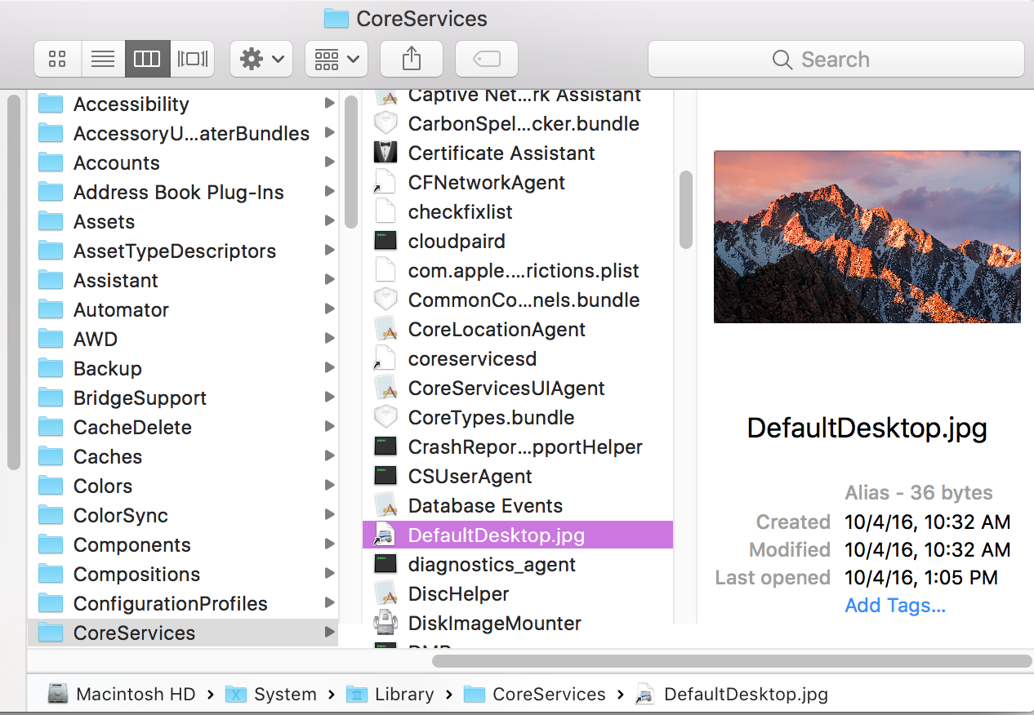Select CommonCo…nels.bundle
Image resolution: width=1034 pixels, height=715 pixels.
click(518, 300)
